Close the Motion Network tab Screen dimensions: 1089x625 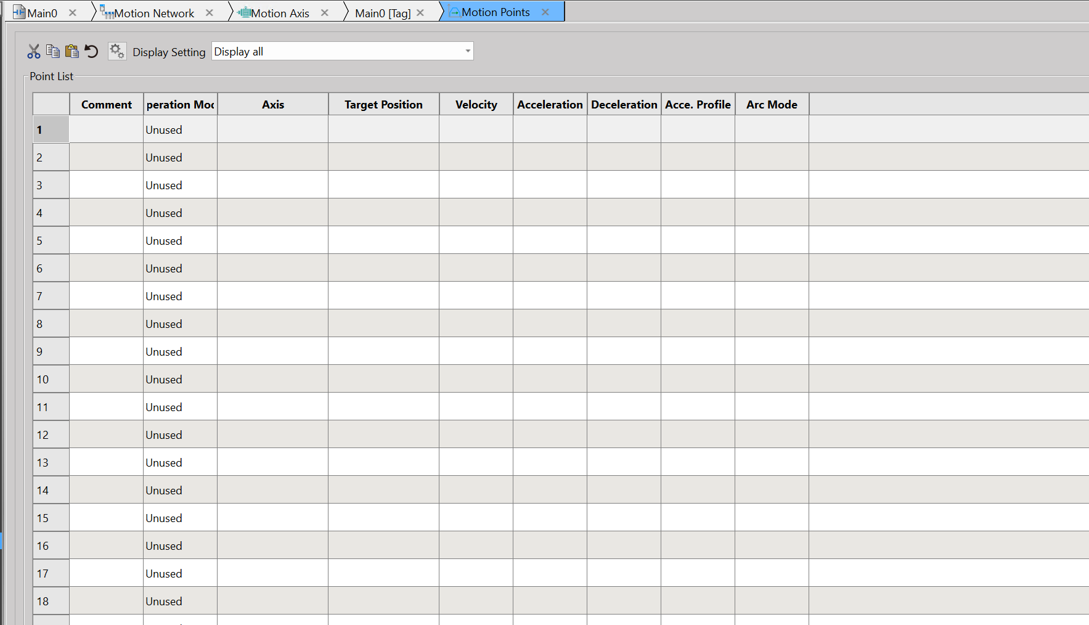coord(210,13)
